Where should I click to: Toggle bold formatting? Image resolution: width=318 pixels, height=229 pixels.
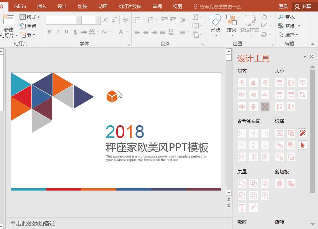[49, 32]
